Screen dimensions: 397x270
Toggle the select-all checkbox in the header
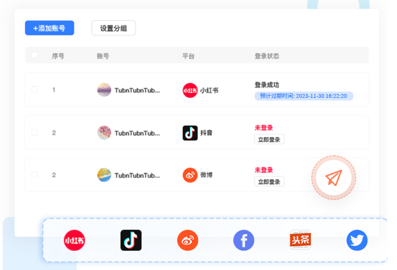pyautogui.click(x=35, y=55)
